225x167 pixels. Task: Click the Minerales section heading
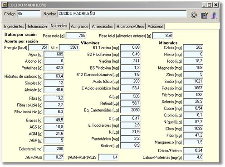coord(168,43)
